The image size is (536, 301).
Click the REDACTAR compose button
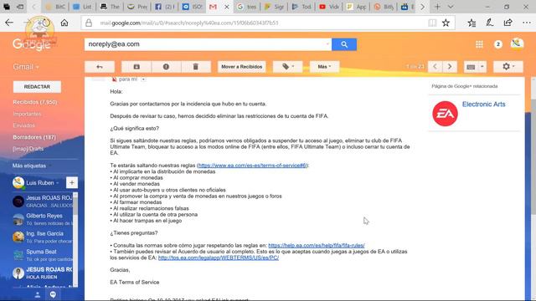37,87
